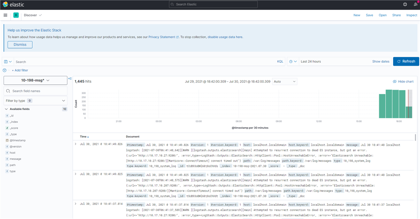This screenshot has height=219, width=420.
Task: Click the _id field type icon
Action: (7, 116)
